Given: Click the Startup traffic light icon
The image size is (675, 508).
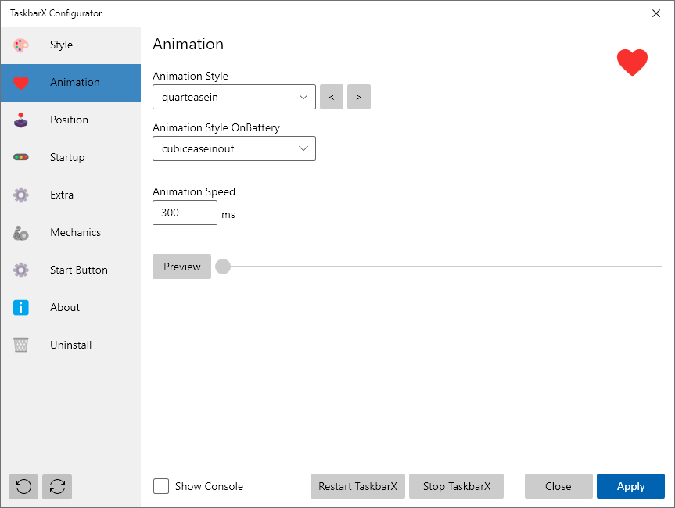Looking at the screenshot, I should point(20,157).
